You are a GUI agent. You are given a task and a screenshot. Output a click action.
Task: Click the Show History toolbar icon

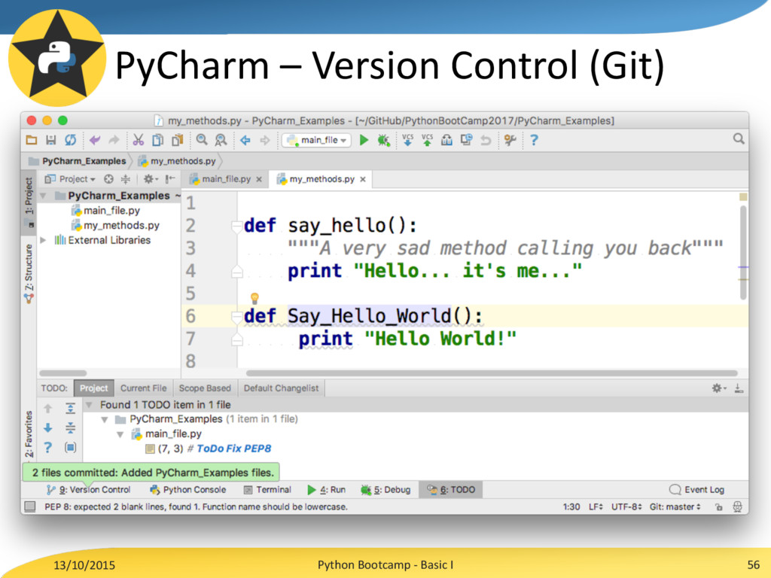coord(446,140)
